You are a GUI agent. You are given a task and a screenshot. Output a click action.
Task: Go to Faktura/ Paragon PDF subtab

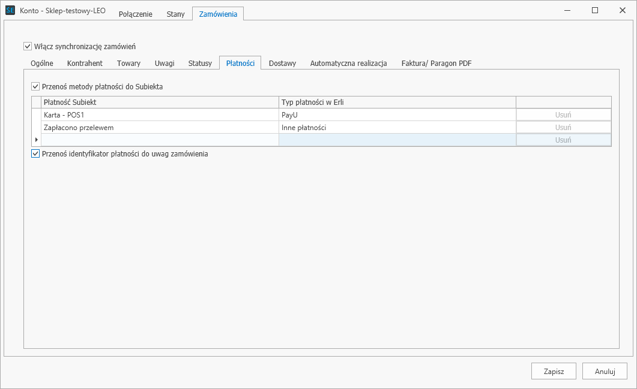[436, 64]
